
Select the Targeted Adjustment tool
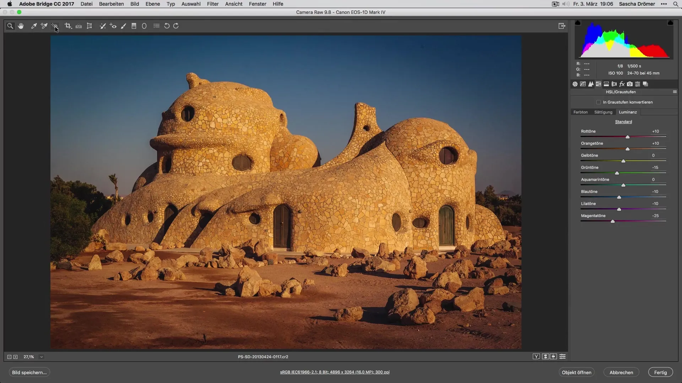tap(54, 26)
